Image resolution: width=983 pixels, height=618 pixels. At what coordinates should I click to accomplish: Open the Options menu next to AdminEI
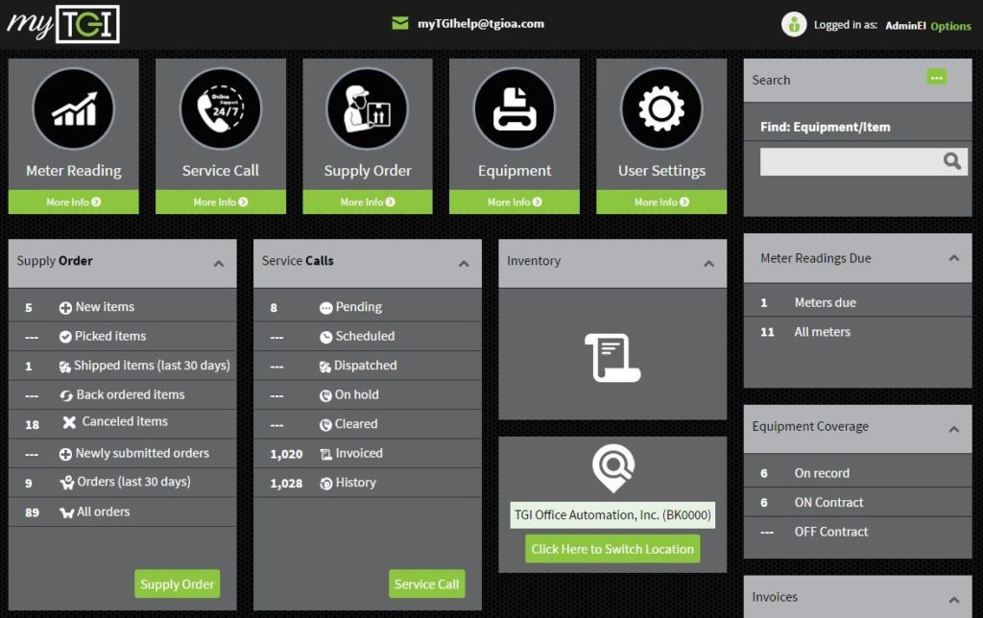pos(950,26)
